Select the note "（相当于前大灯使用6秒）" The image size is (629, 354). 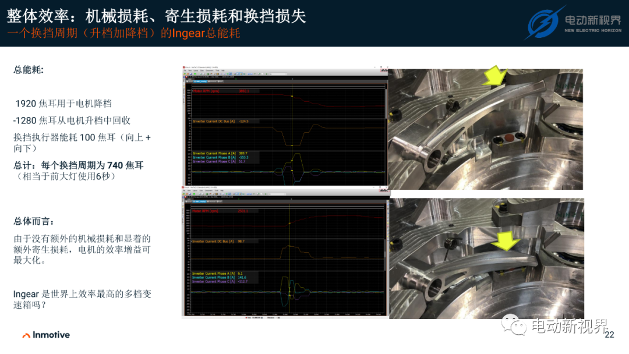point(66,176)
